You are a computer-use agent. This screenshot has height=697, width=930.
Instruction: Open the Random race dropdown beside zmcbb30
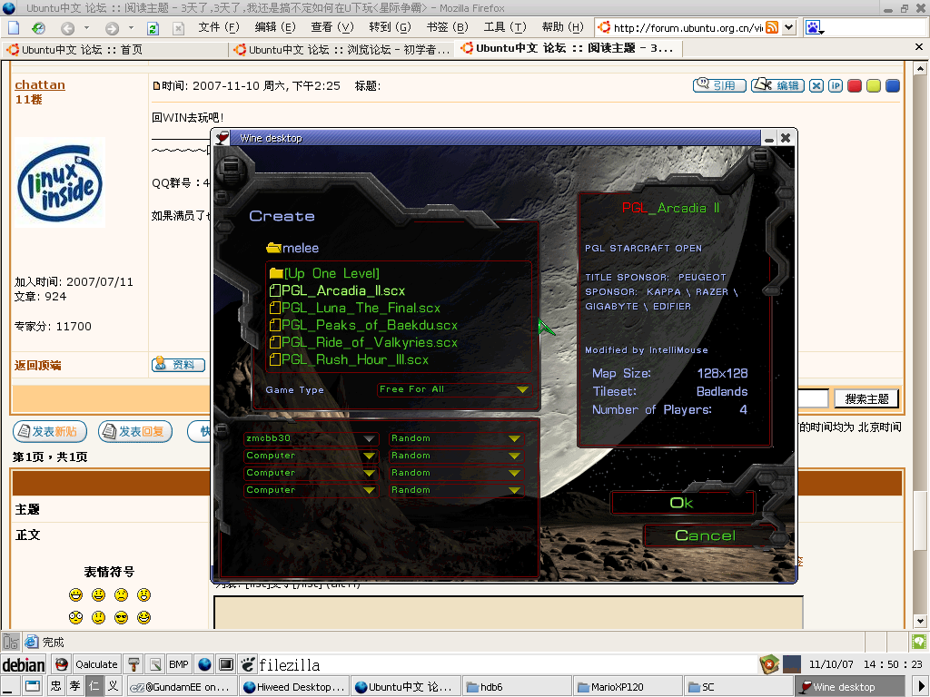coord(456,438)
